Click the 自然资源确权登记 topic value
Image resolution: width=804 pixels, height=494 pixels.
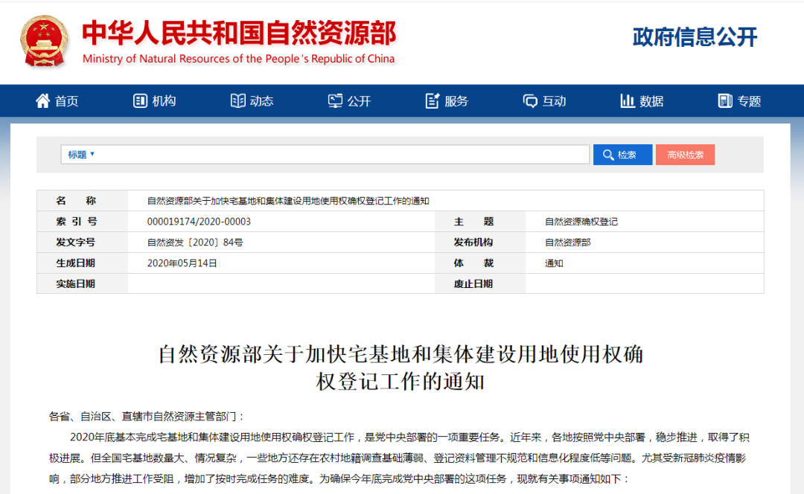coord(581,222)
